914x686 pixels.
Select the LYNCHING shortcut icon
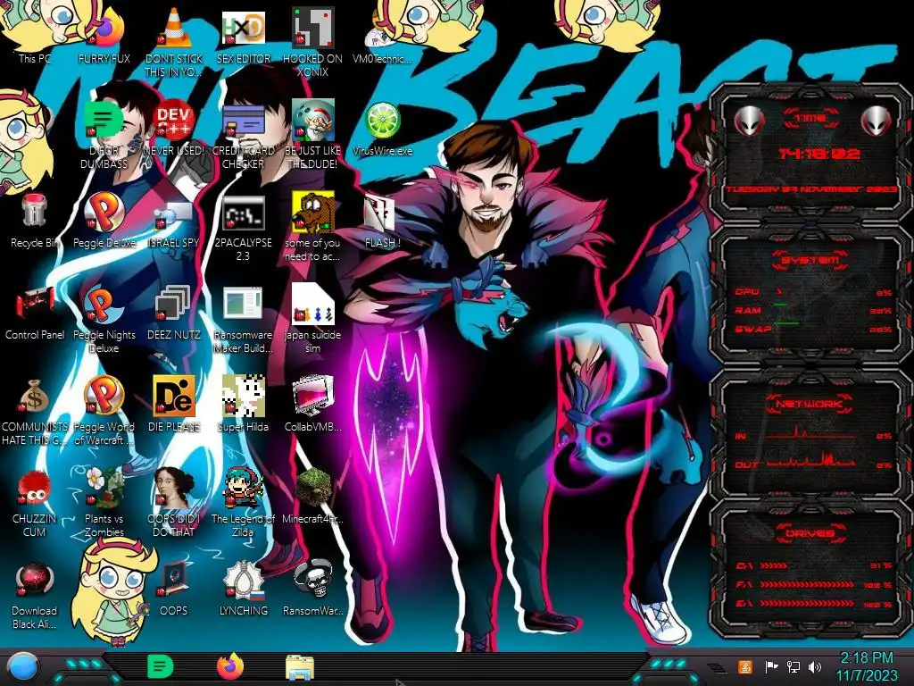coord(243,580)
